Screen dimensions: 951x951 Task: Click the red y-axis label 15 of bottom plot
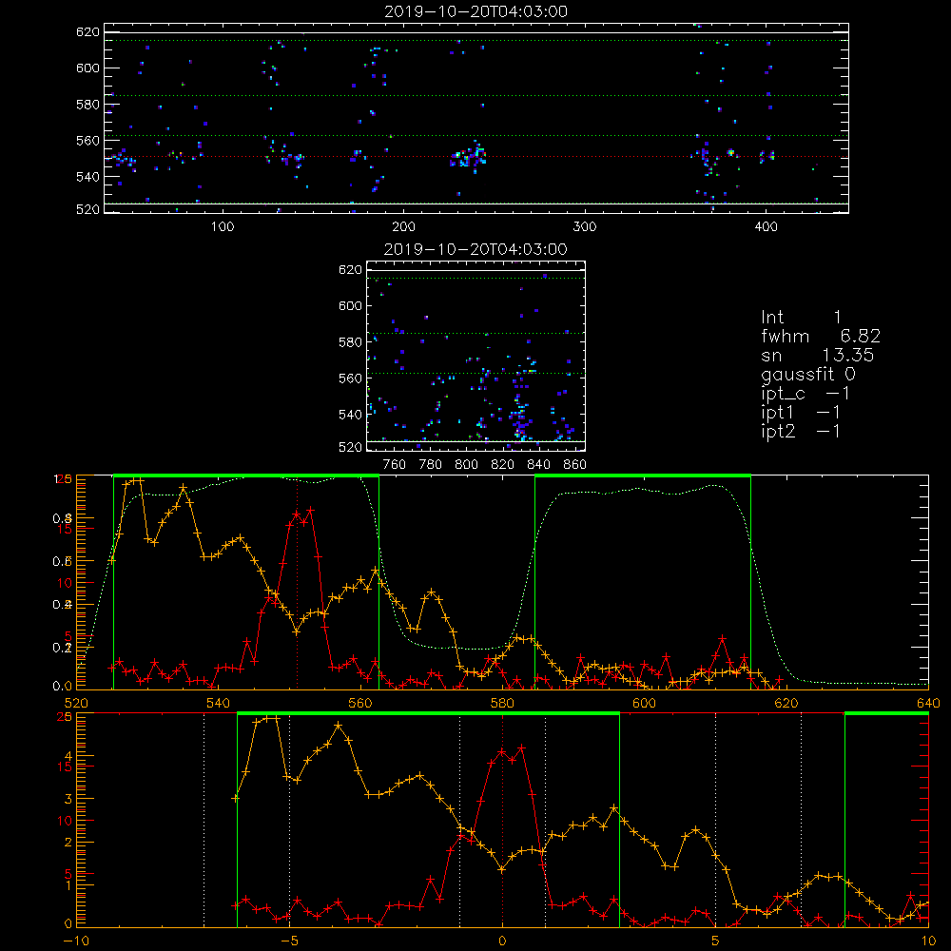[x=65, y=767]
